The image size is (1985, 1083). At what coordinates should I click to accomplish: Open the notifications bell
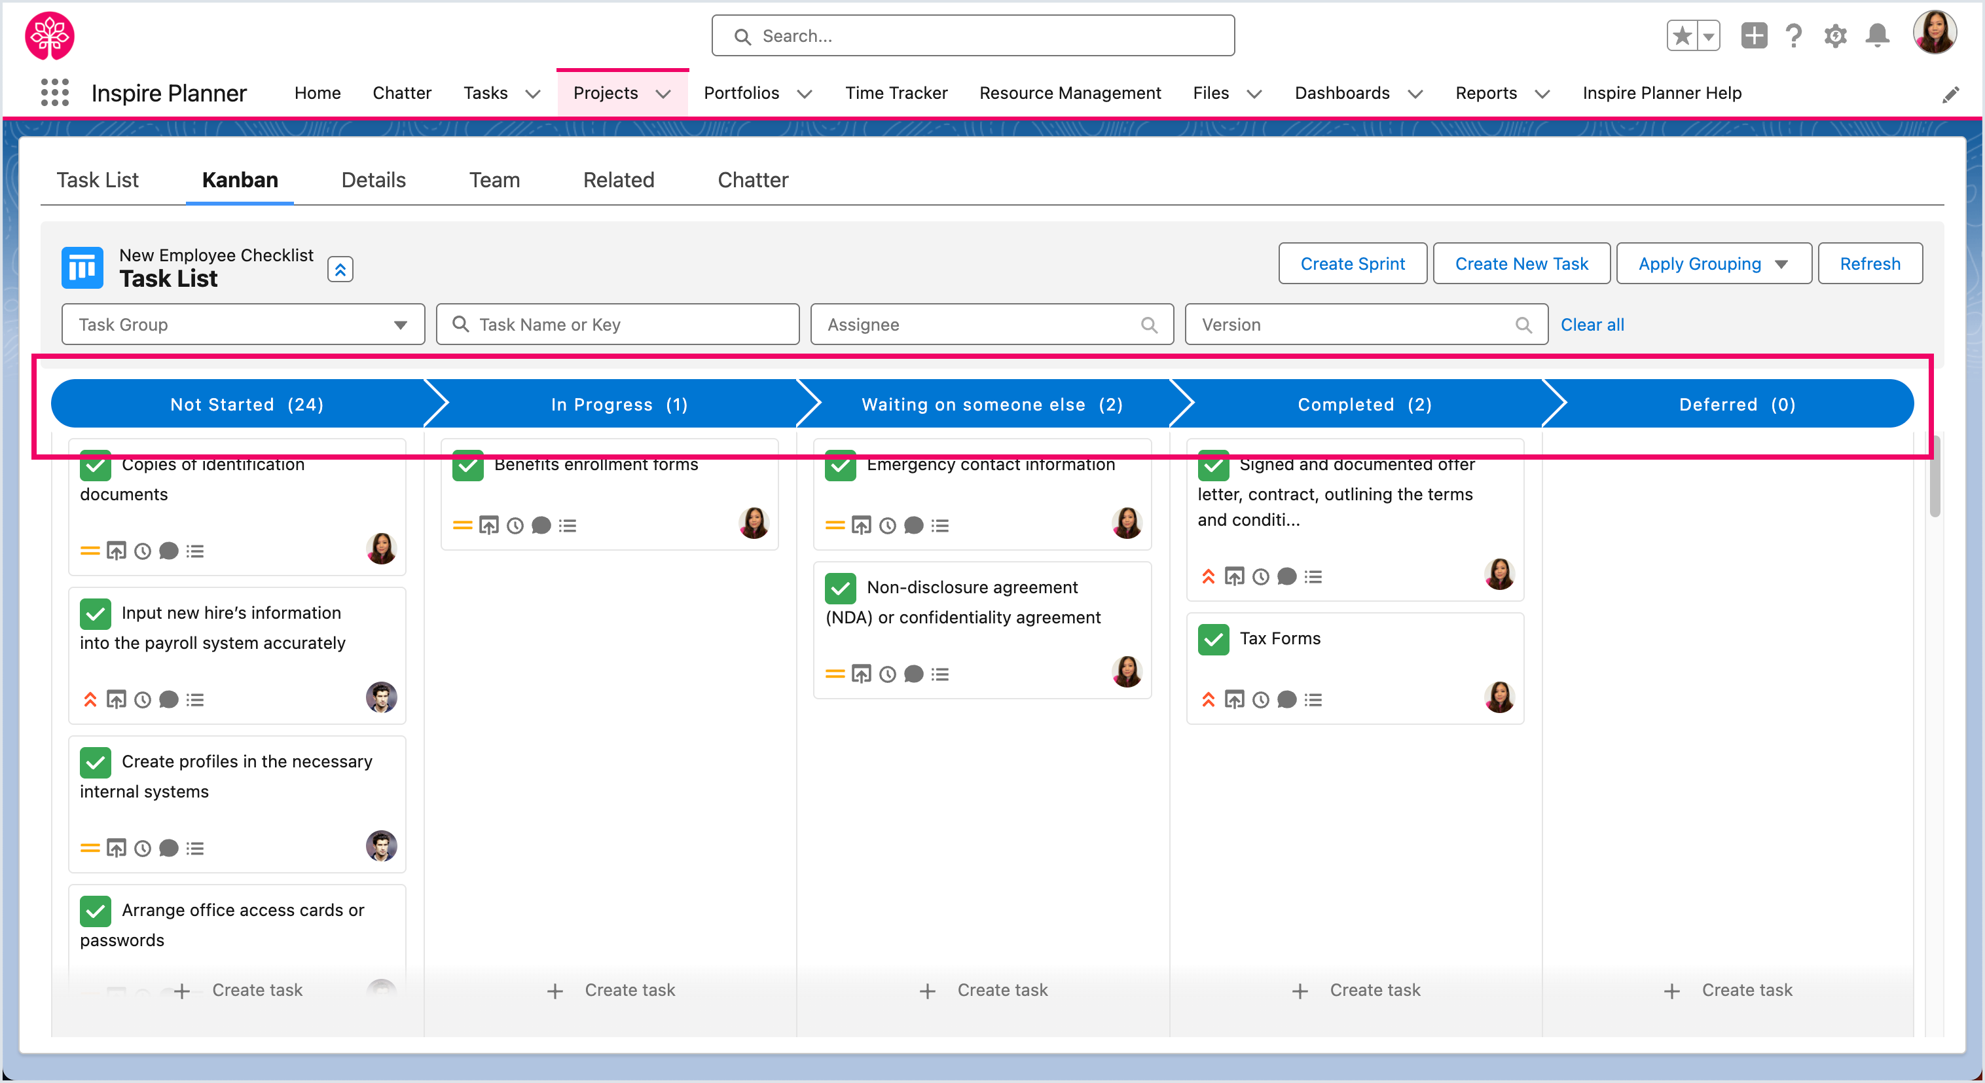point(1877,35)
